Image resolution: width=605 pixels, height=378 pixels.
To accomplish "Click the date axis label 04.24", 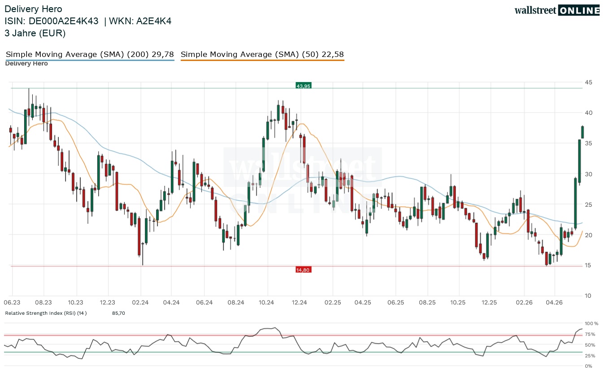I will 172,303.
